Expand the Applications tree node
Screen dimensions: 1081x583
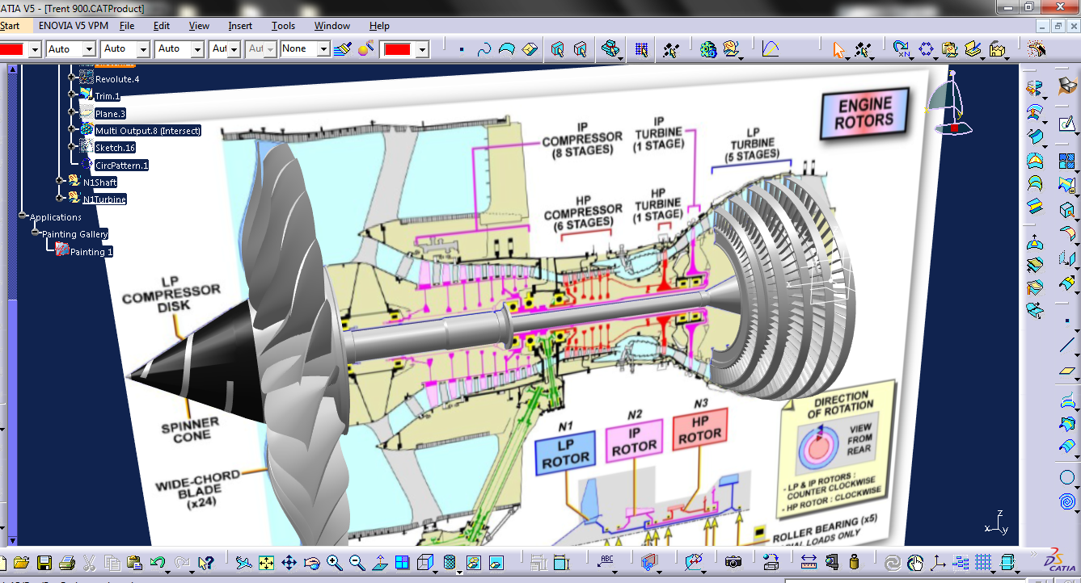click(x=23, y=216)
